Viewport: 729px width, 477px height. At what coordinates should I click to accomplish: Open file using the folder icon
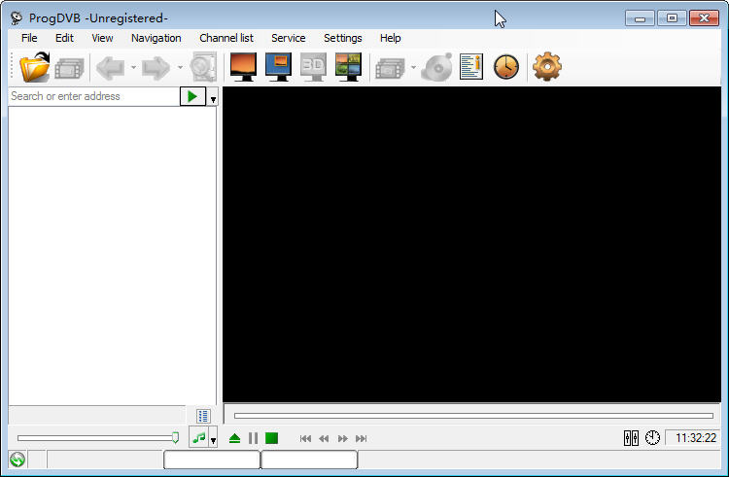34,67
